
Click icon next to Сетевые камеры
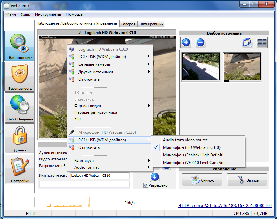72,64
